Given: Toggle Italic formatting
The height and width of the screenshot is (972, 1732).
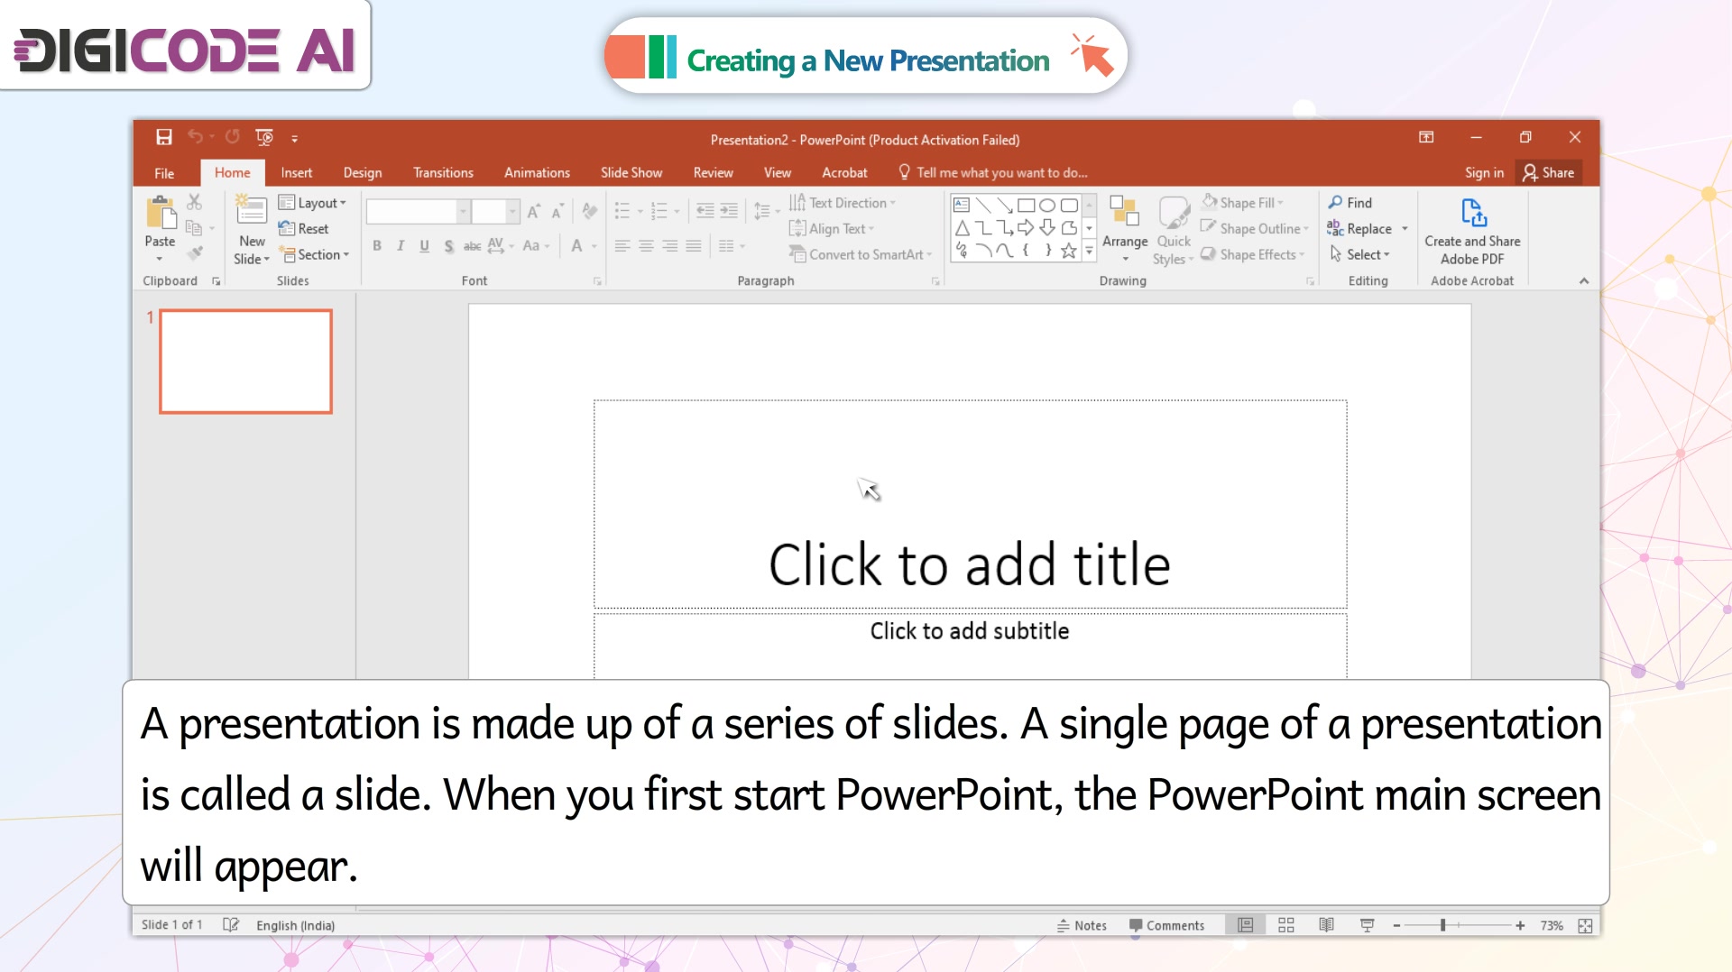Looking at the screenshot, I should (401, 246).
